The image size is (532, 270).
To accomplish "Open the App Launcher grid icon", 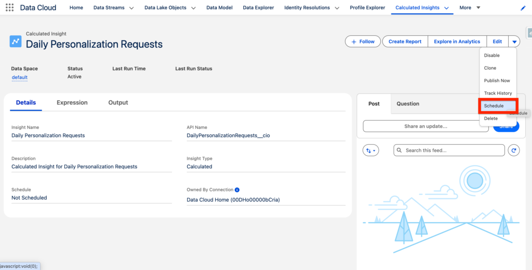I will pos(9,8).
